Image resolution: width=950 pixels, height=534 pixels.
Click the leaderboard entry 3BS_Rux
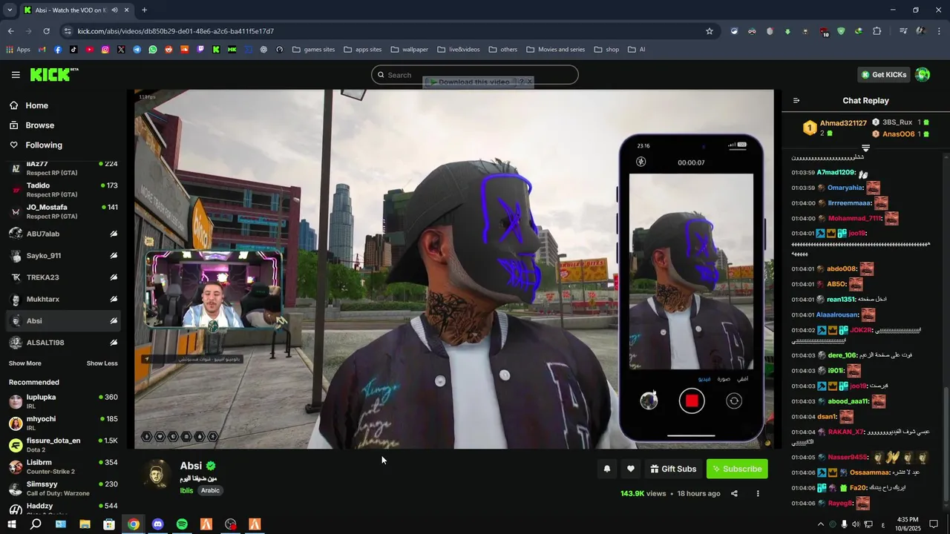pos(897,122)
